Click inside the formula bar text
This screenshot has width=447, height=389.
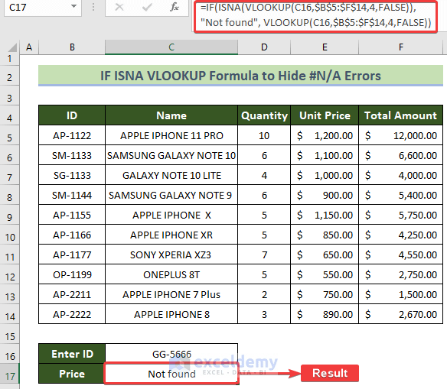tap(315, 15)
